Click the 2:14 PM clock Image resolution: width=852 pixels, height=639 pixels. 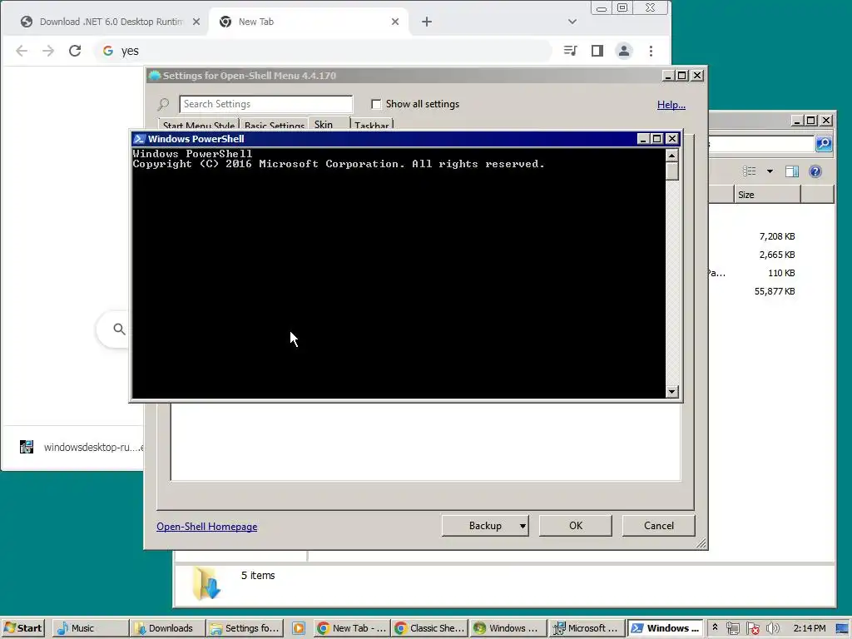(809, 628)
